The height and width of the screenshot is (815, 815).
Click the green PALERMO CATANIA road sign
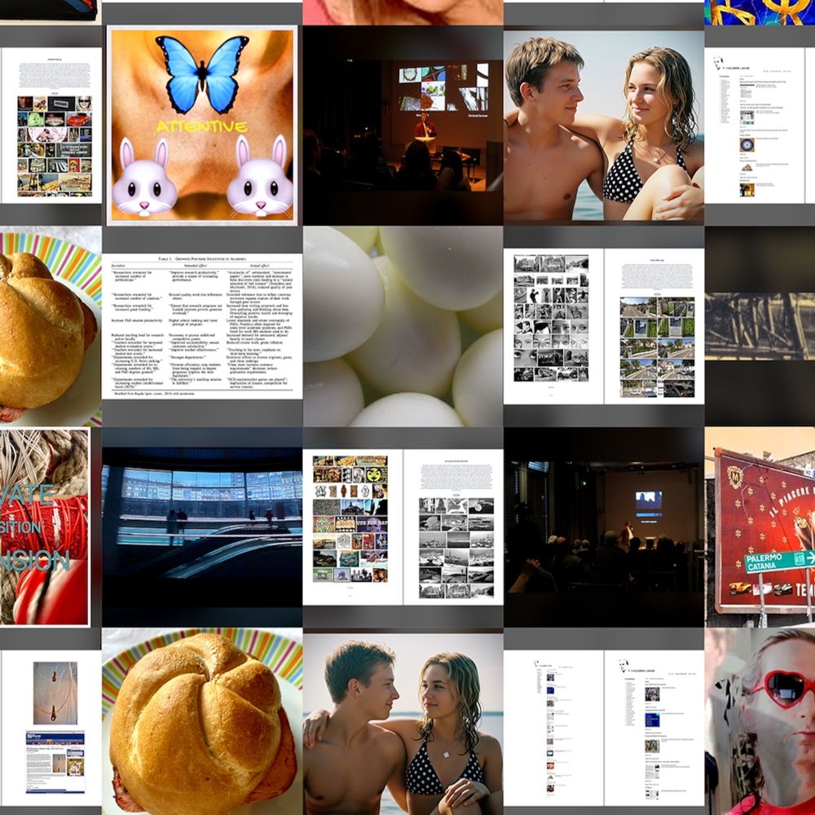click(x=780, y=562)
